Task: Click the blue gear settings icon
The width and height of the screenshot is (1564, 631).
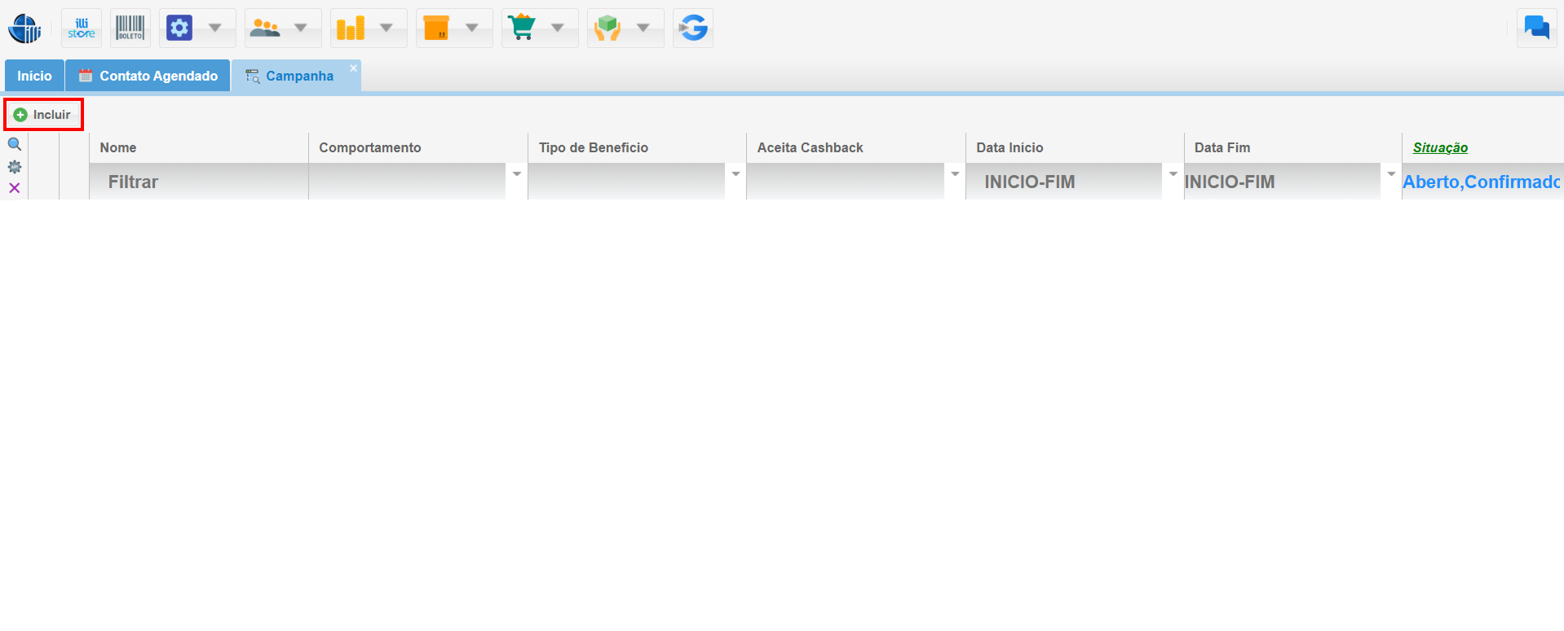Action: (x=179, y=28)
